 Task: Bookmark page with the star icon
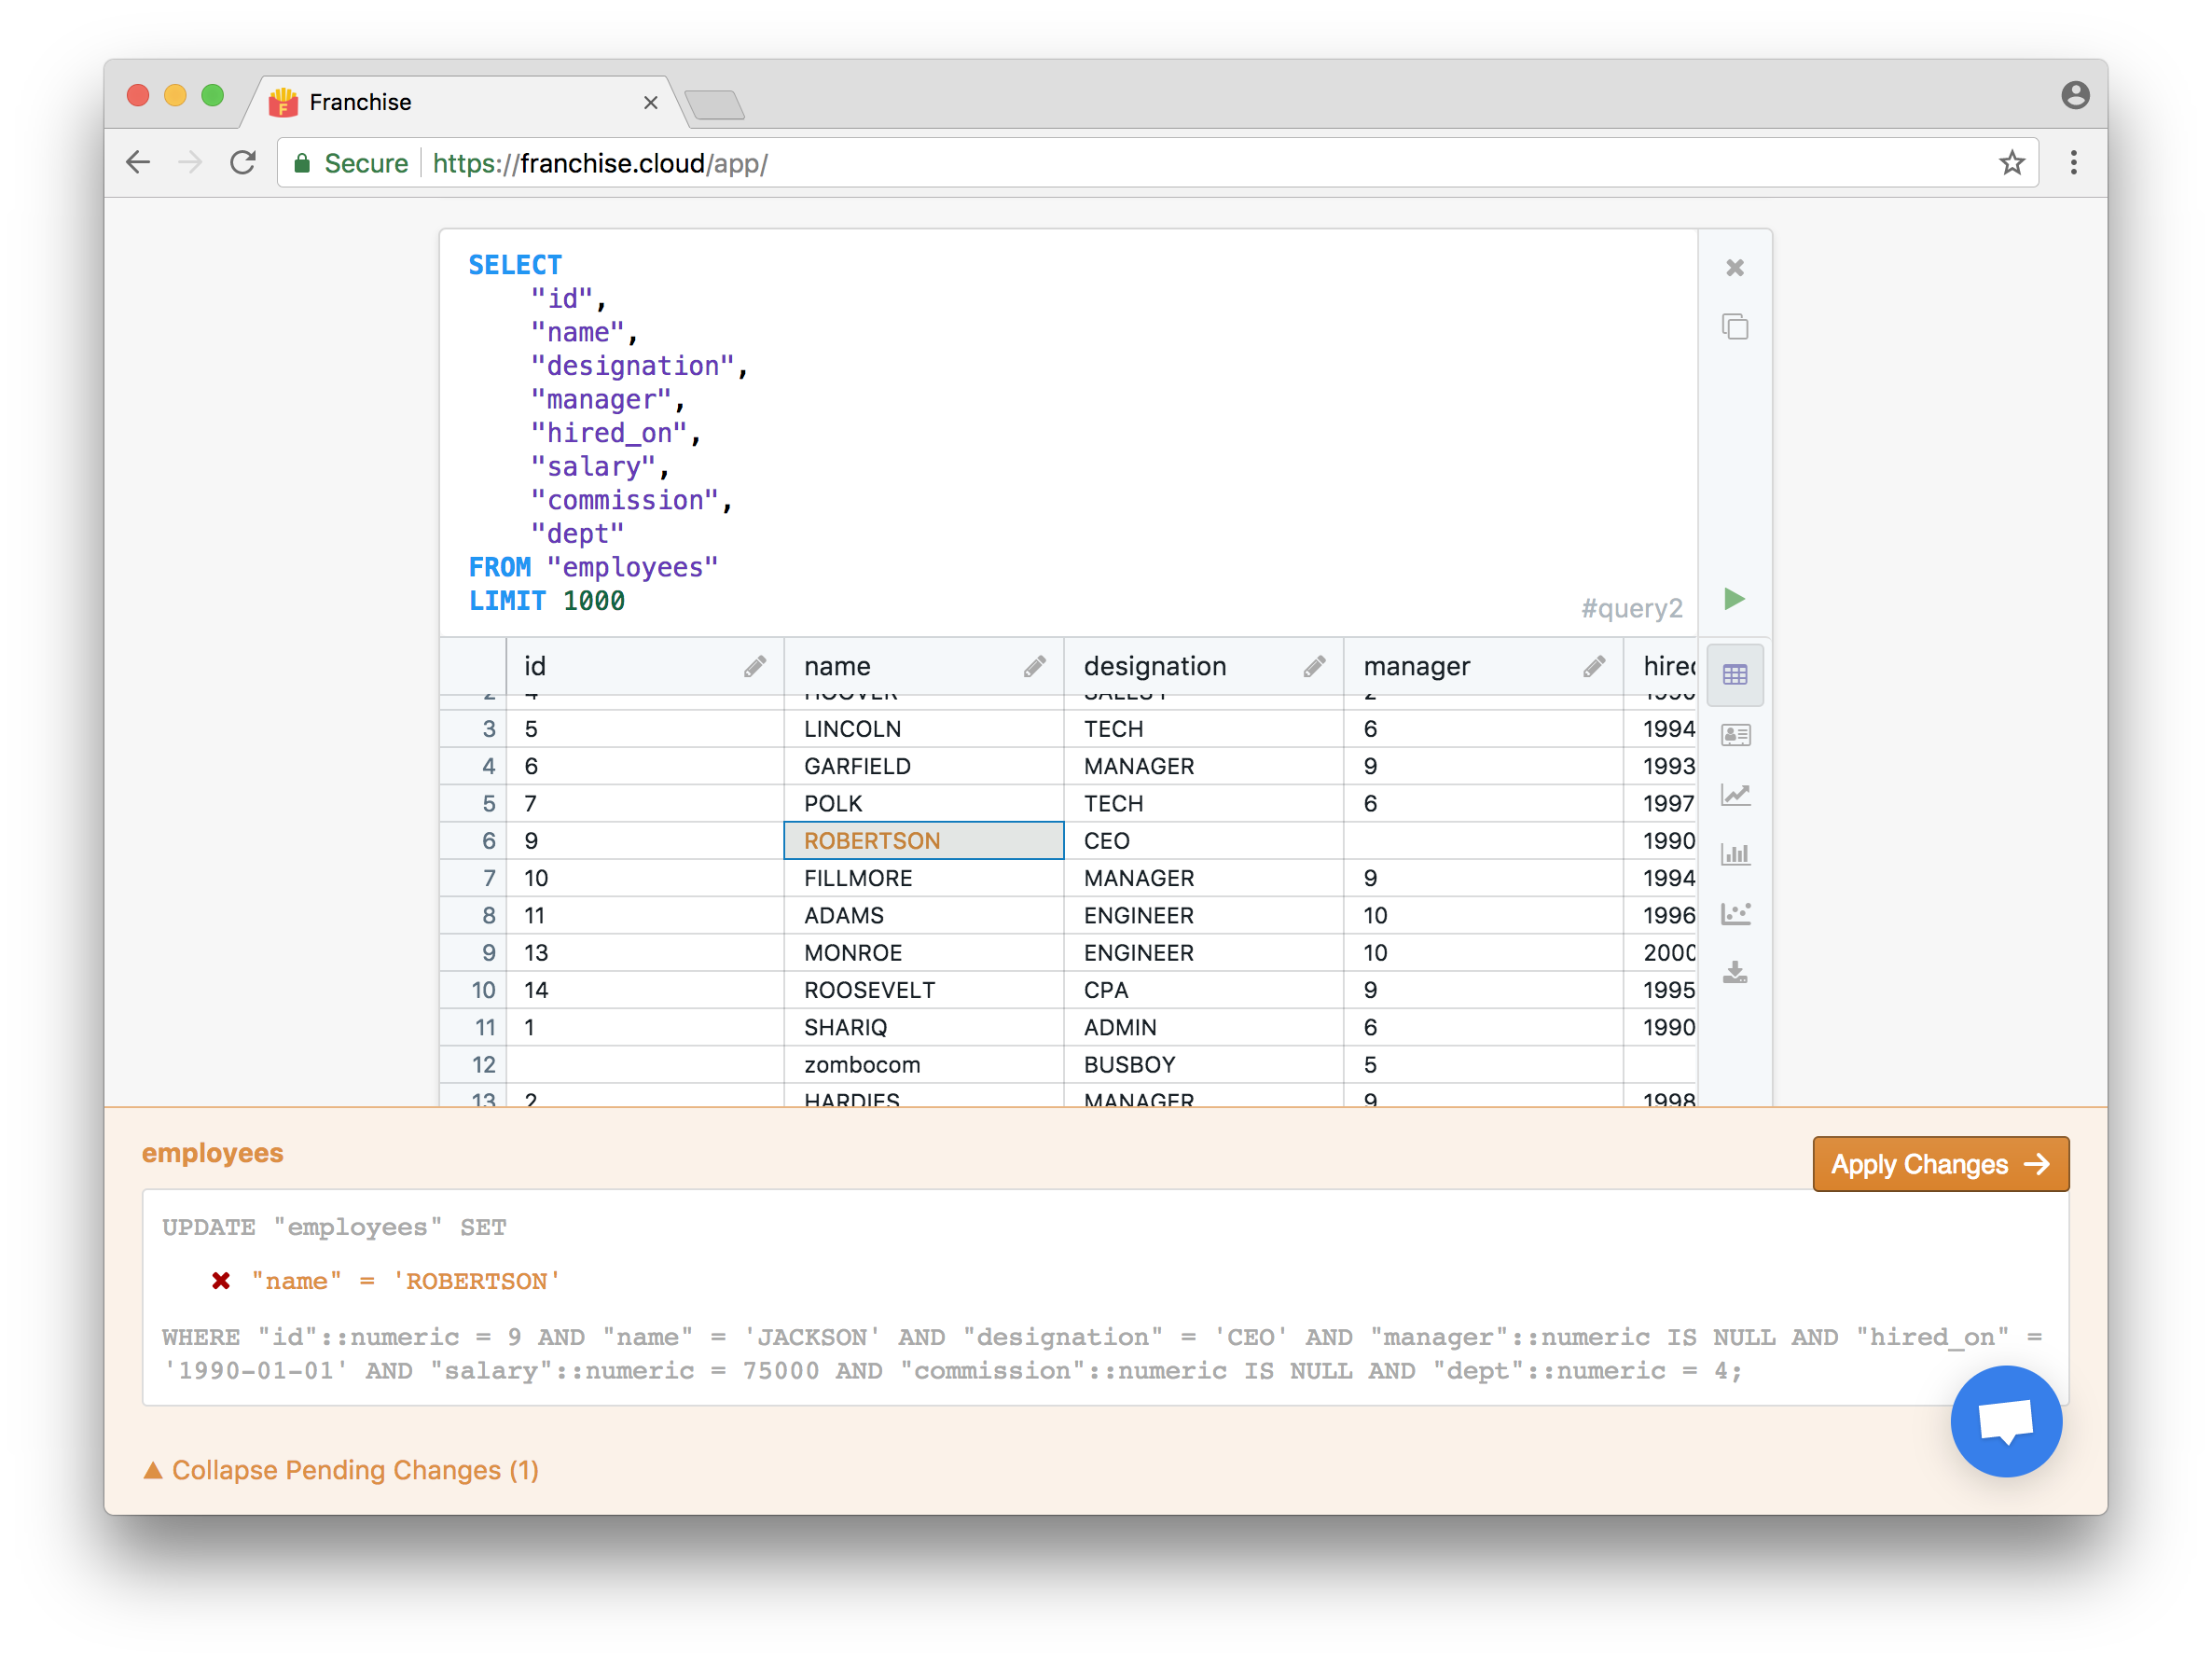(x=2011, y=163)
